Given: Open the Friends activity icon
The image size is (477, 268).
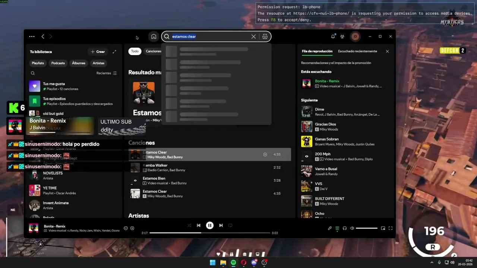Looking at the screenshot, I should (342, 36).
